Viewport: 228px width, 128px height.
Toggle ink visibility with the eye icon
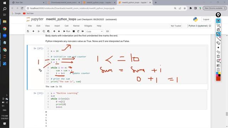tap(218, 21)
